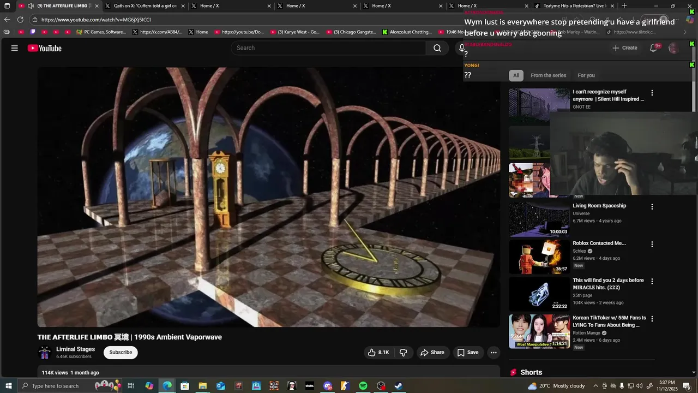Open '(3) Chicago Gangste...' bookmark

tap(351, 32)
